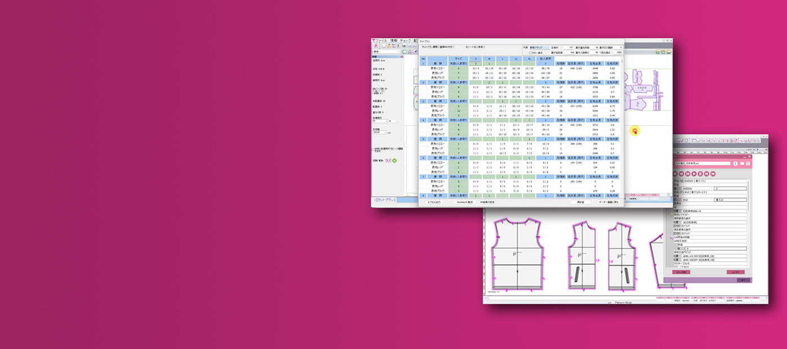
Task: Select the S size cell in plan row 1
Action: 475,64
